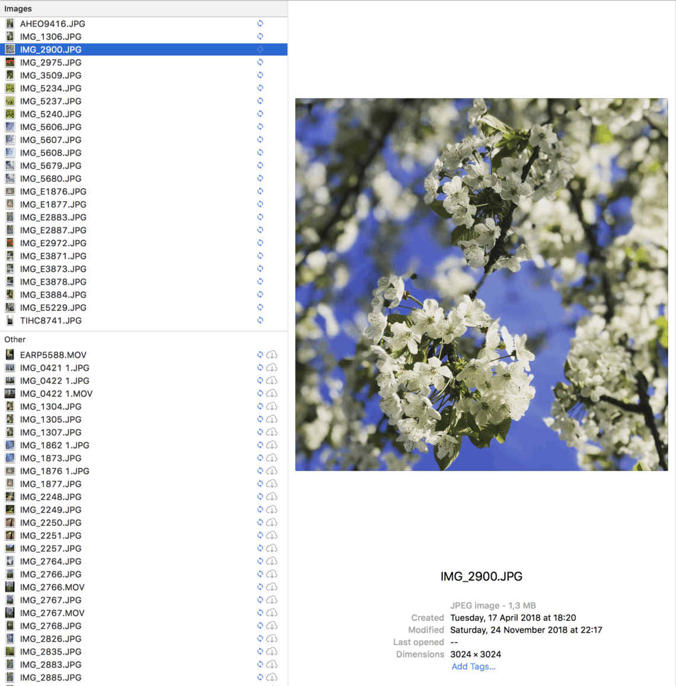This screenshot has height=686, width=676.
Task: Click the Images section header
Action: point(18,8)
